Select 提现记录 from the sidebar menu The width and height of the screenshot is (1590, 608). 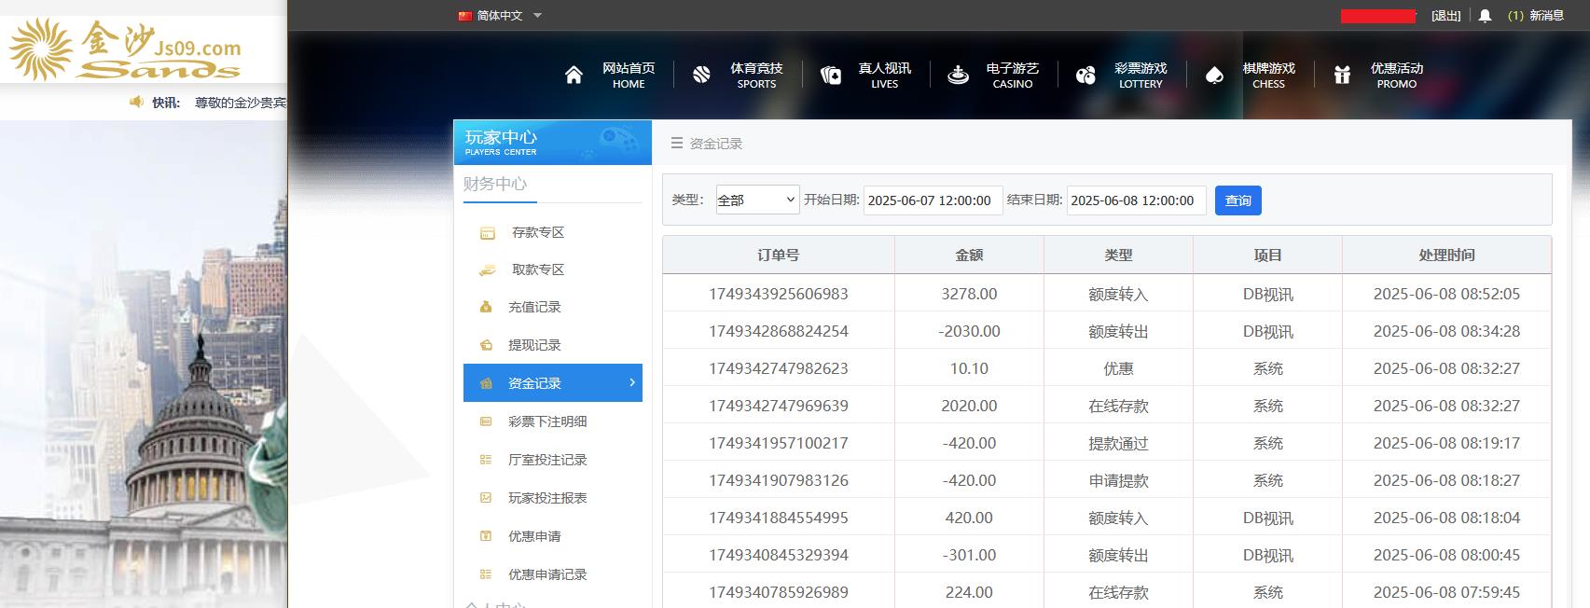pyautogui.click(x=534, y=345)
